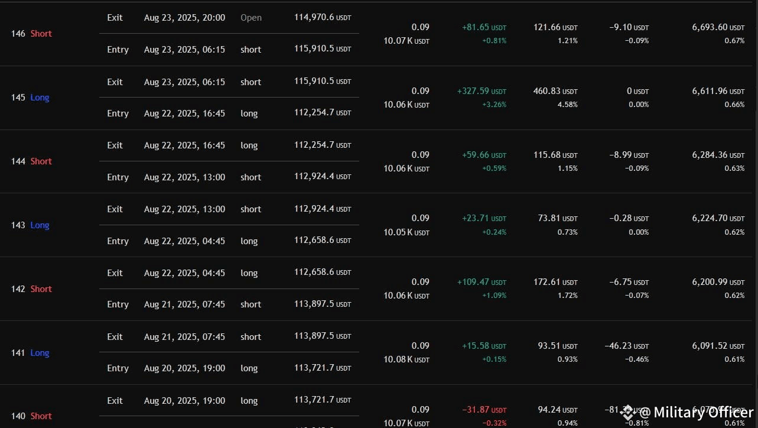Image resolution: width=758 pixels, height=428 pixels.
Task: Click the Binance watermark logo icon
Action: click(x=628, y=412)
